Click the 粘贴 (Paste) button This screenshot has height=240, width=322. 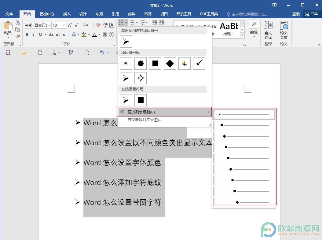point(8,30)
